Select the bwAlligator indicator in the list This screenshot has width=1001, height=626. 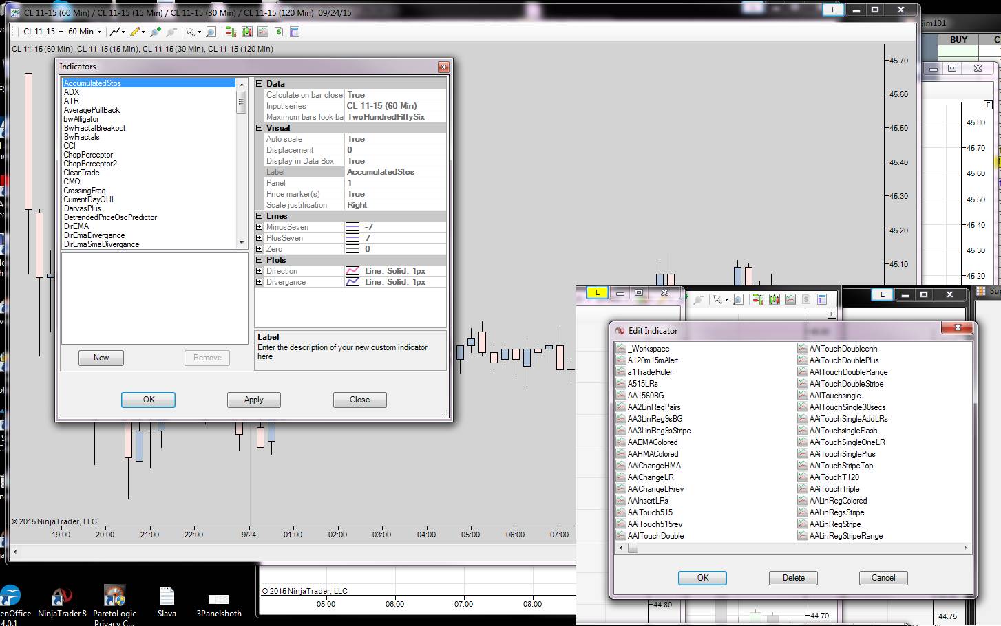click(x=81, y=119)
